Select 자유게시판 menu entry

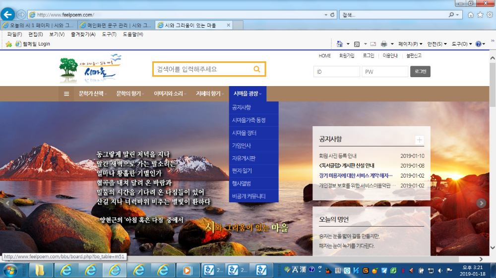click(x=253, y=158)
